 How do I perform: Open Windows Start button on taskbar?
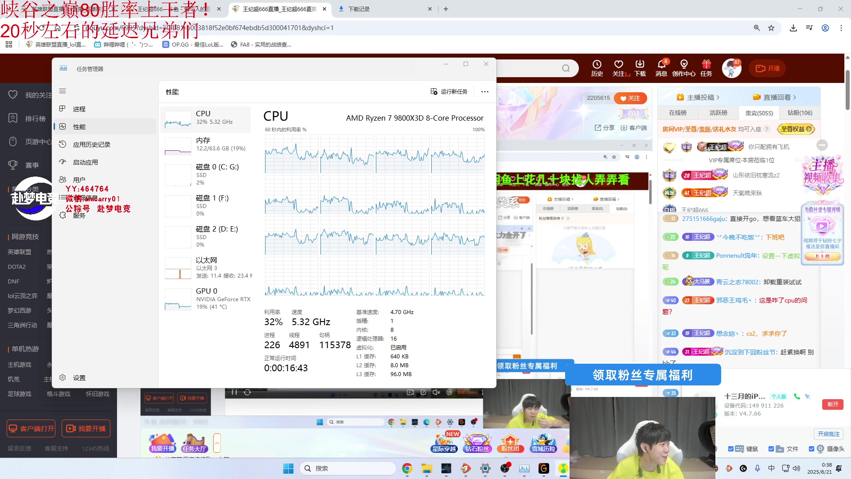pyautogui.click(x=288, y=468)
